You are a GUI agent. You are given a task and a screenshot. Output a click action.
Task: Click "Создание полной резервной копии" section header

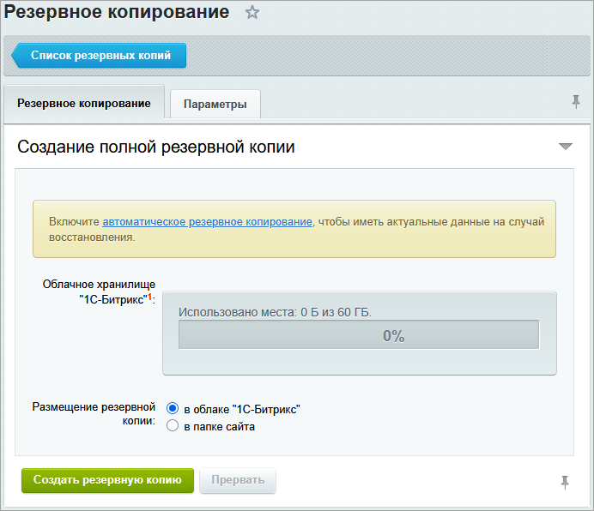pos(156,147)
